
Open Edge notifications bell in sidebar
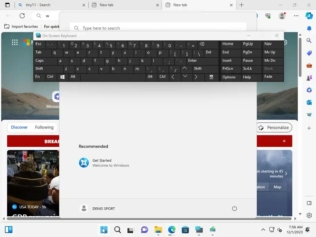309,28
